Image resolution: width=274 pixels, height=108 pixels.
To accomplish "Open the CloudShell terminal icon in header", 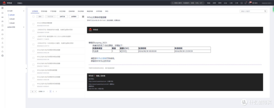I will click(242, 3).
